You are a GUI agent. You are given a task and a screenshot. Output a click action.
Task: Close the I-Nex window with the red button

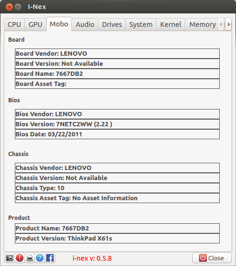tap(9, 7)
